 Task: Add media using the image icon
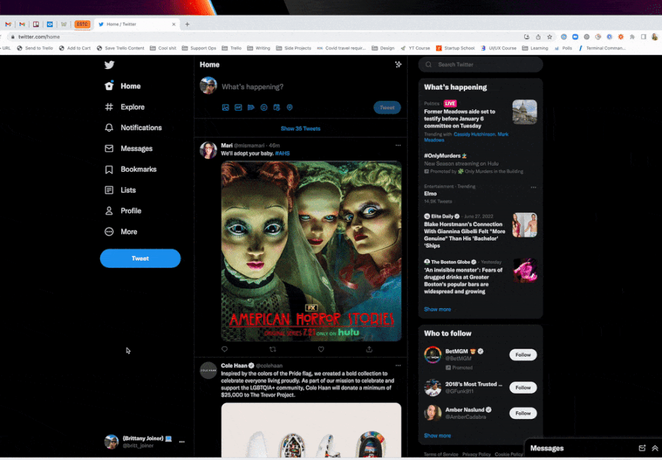coord(225,107)
